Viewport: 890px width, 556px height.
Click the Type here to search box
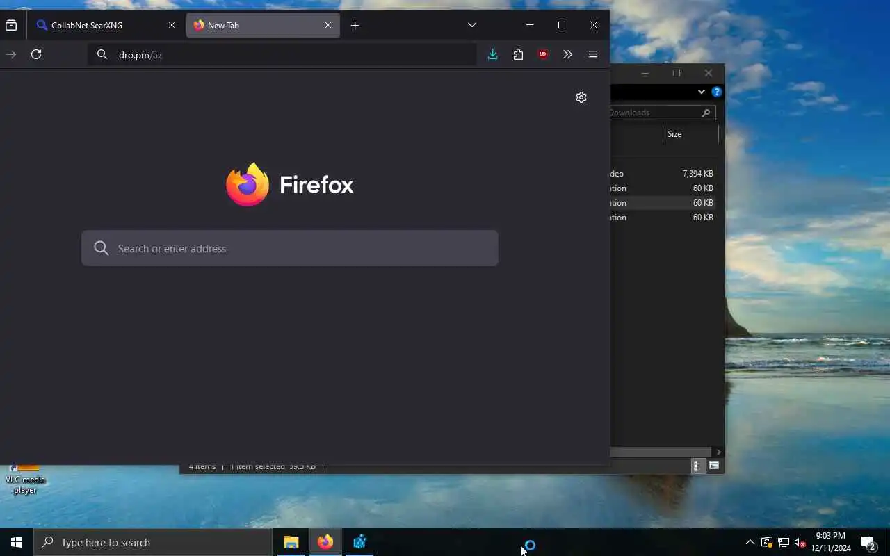[153, 542]
